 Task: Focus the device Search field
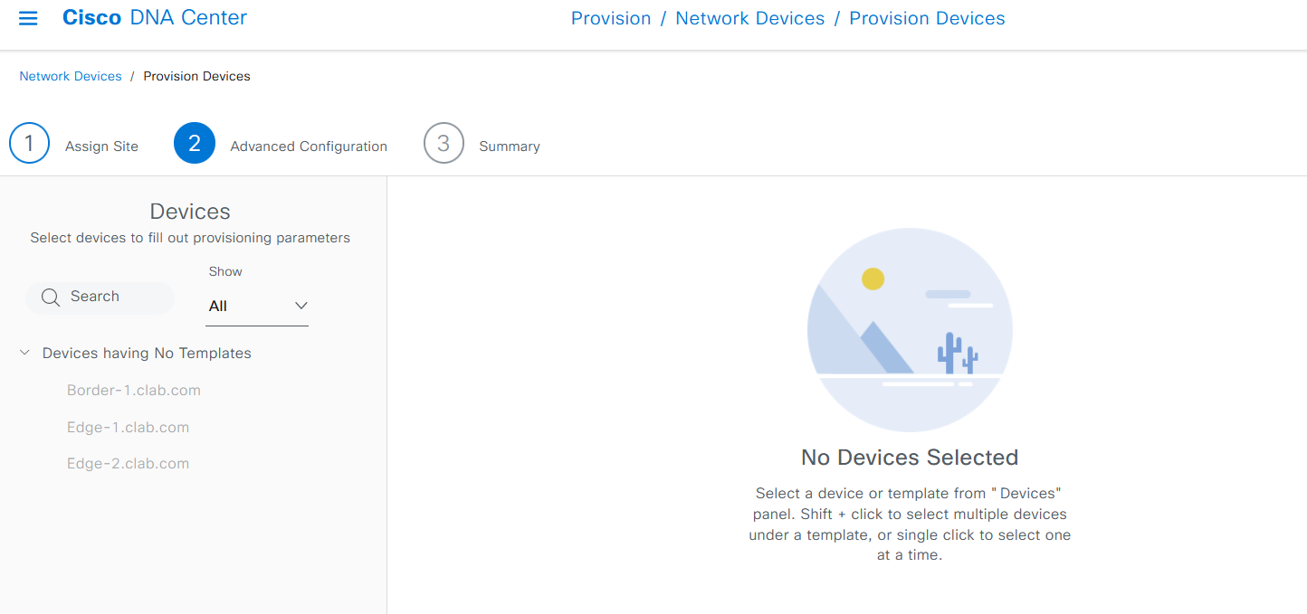[x=100, y=298]
